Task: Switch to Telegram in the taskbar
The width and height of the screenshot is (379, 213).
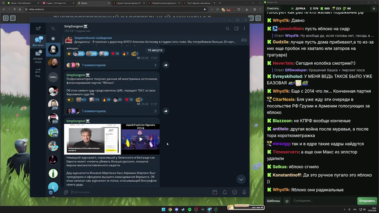Action: 210,210
